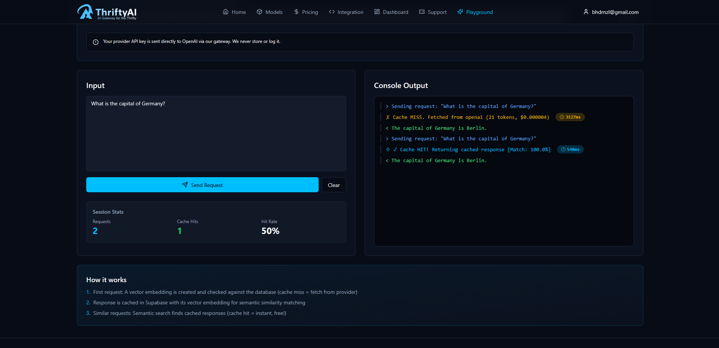The image size is (719, 348).
Task: Click the bhdrnzl@gmail.com account label
Action: (x=615, y=12)
